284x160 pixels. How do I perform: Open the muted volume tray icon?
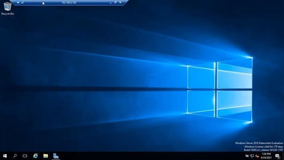pyautogui.click(x=257, y=156)
